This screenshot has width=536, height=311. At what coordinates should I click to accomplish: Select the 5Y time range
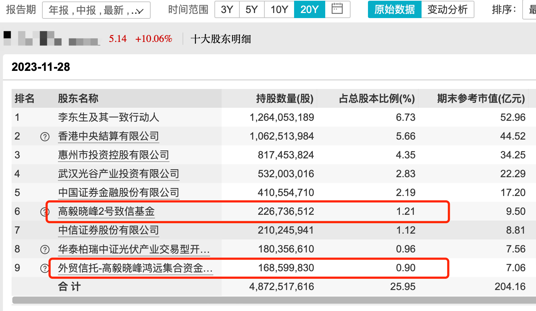coord(252,9)
